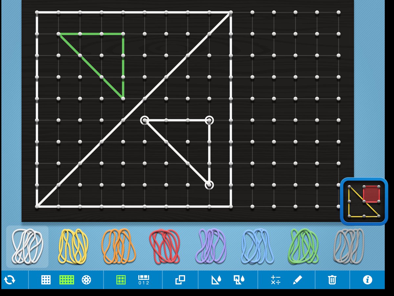Pick the gray rubber band pile

click(349, 246)
